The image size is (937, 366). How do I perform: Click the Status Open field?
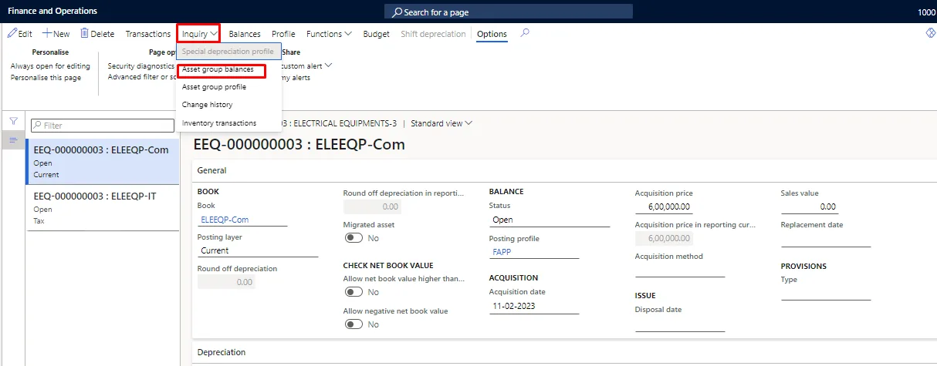click(550, 220)
